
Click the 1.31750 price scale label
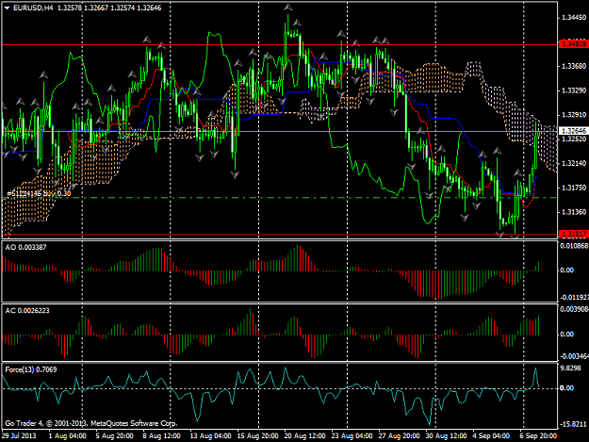point(574,188)
